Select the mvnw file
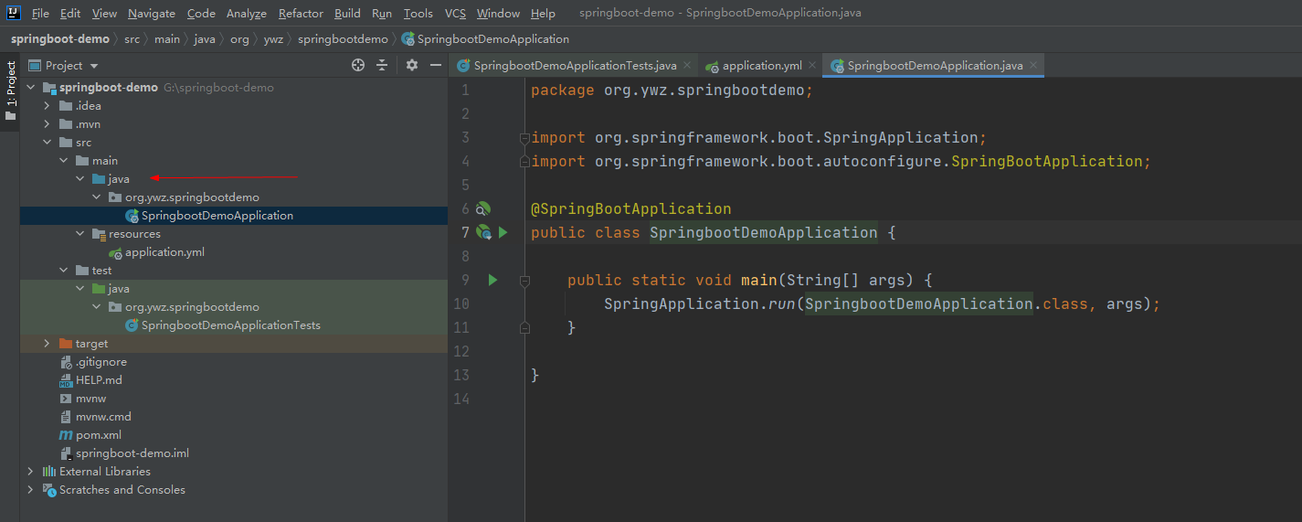The image size is (1302, 522). pos(90,399)
